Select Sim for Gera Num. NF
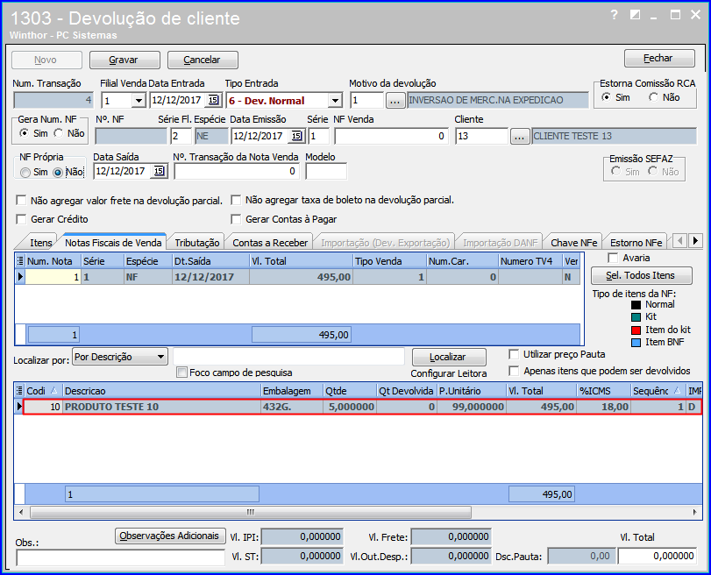Screen dimensions: 711x575 (x=24, y=133)
